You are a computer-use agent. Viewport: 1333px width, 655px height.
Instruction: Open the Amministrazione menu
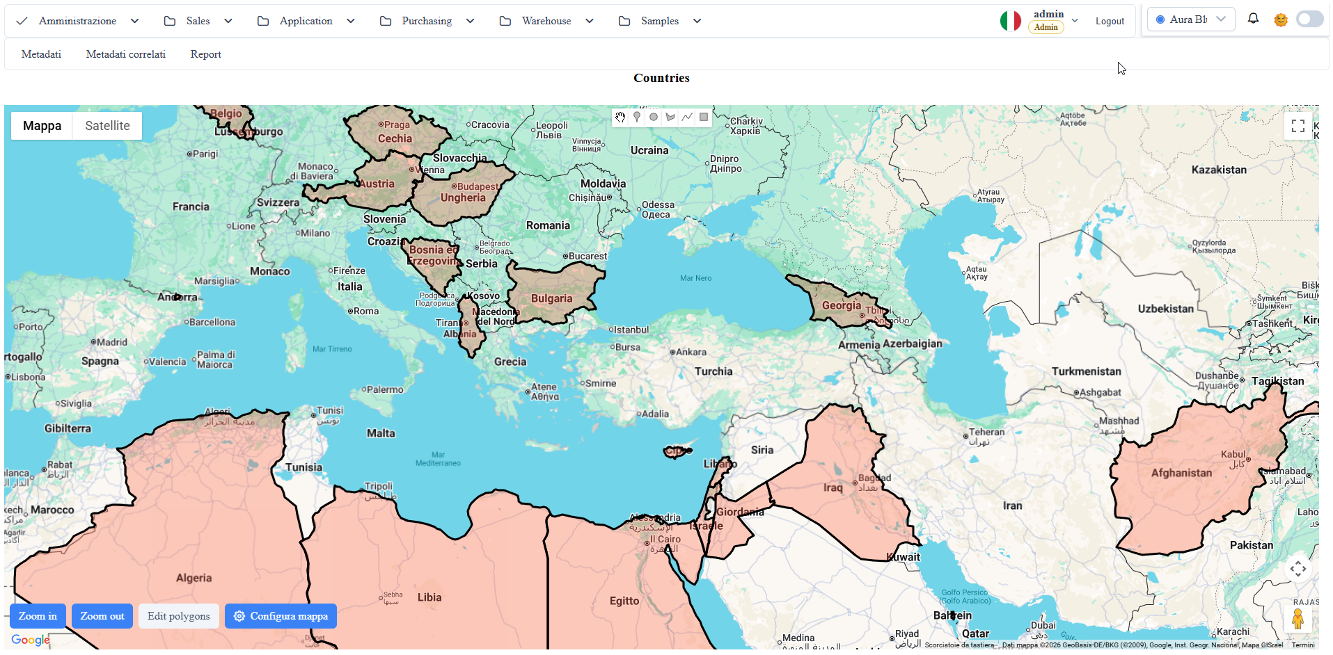tap(77, 21)
